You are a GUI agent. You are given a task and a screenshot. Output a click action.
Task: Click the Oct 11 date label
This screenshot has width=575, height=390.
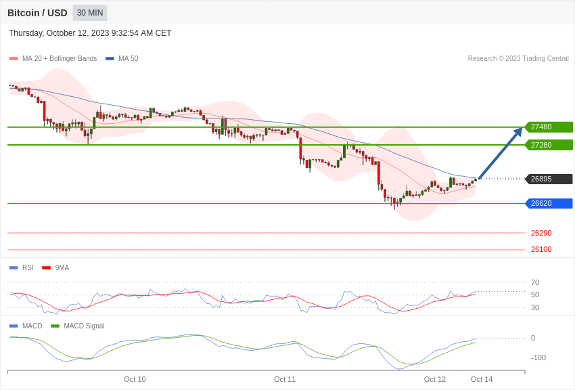[285, 379]
